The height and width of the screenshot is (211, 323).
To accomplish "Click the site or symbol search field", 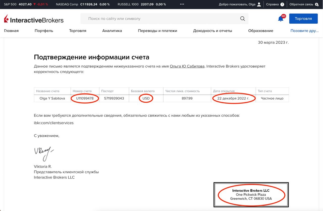I will 161,19.
